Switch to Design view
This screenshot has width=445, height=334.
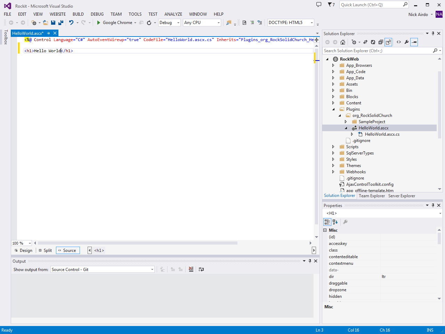24,250
